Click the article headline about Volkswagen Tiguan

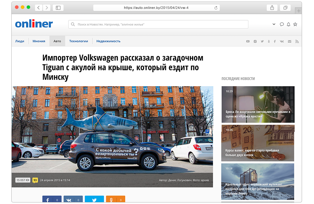click(x=123, y=67)
